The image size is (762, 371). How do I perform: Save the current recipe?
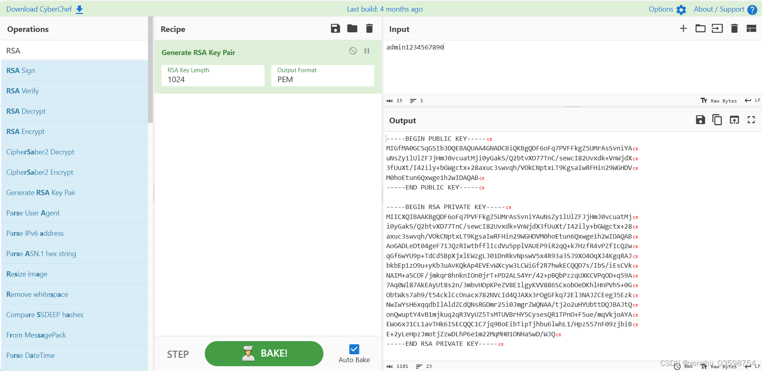tap(335, 28)
